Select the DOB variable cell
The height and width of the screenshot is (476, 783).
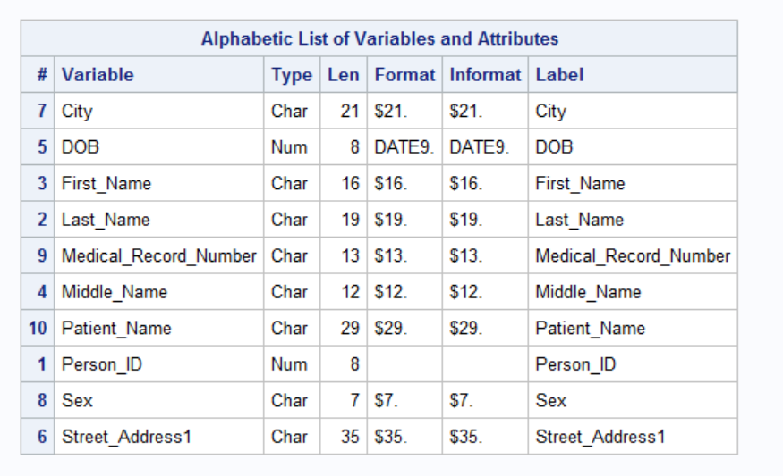pyautogui.click(x=80, y=147)
